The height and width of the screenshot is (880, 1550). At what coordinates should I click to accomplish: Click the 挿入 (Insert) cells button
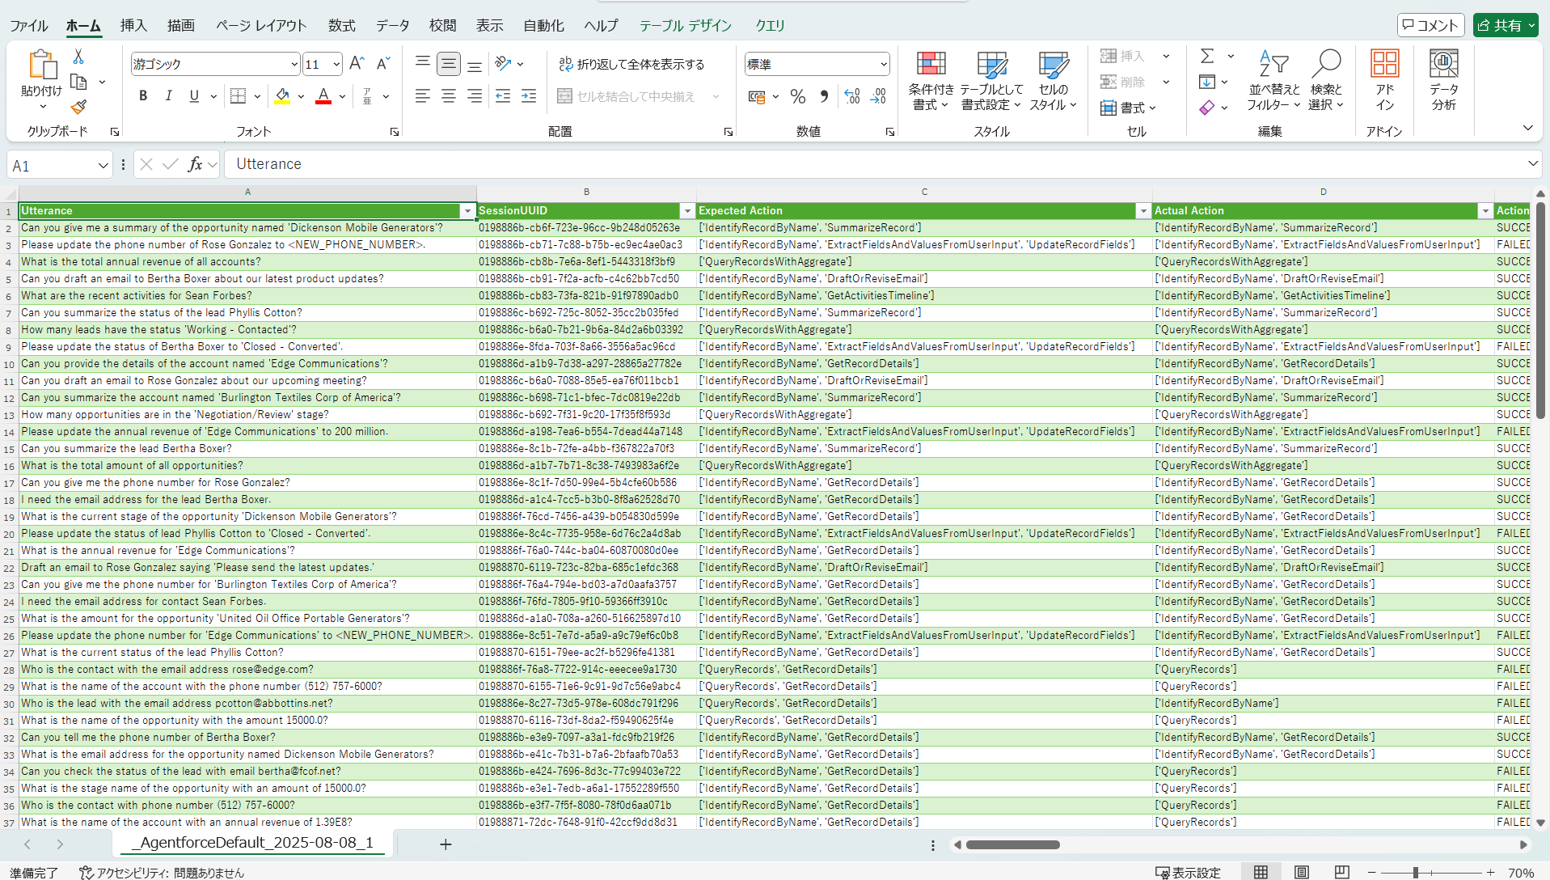tap(1124, 56)
